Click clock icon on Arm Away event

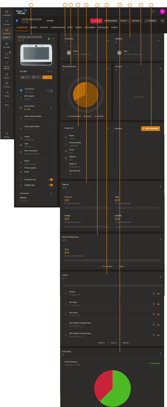click(154, 314)
